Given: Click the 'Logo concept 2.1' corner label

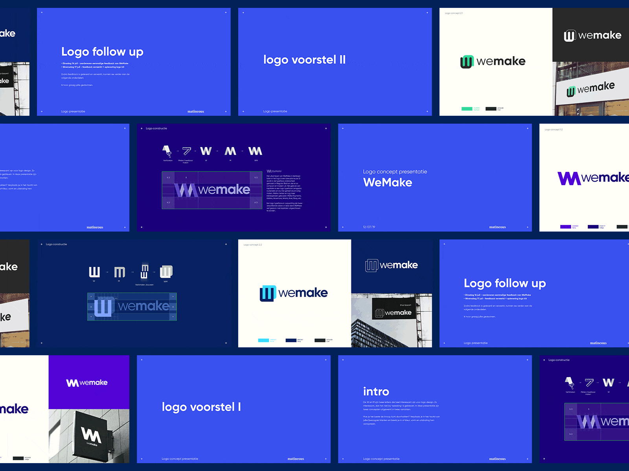Looking at the screenshot, I should pos(454,13).
